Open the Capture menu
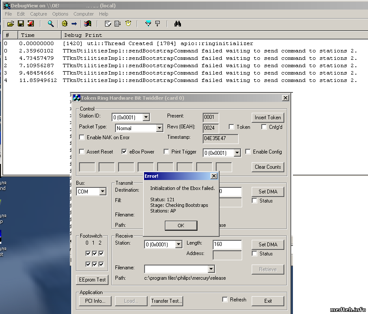 pos(39,14)
